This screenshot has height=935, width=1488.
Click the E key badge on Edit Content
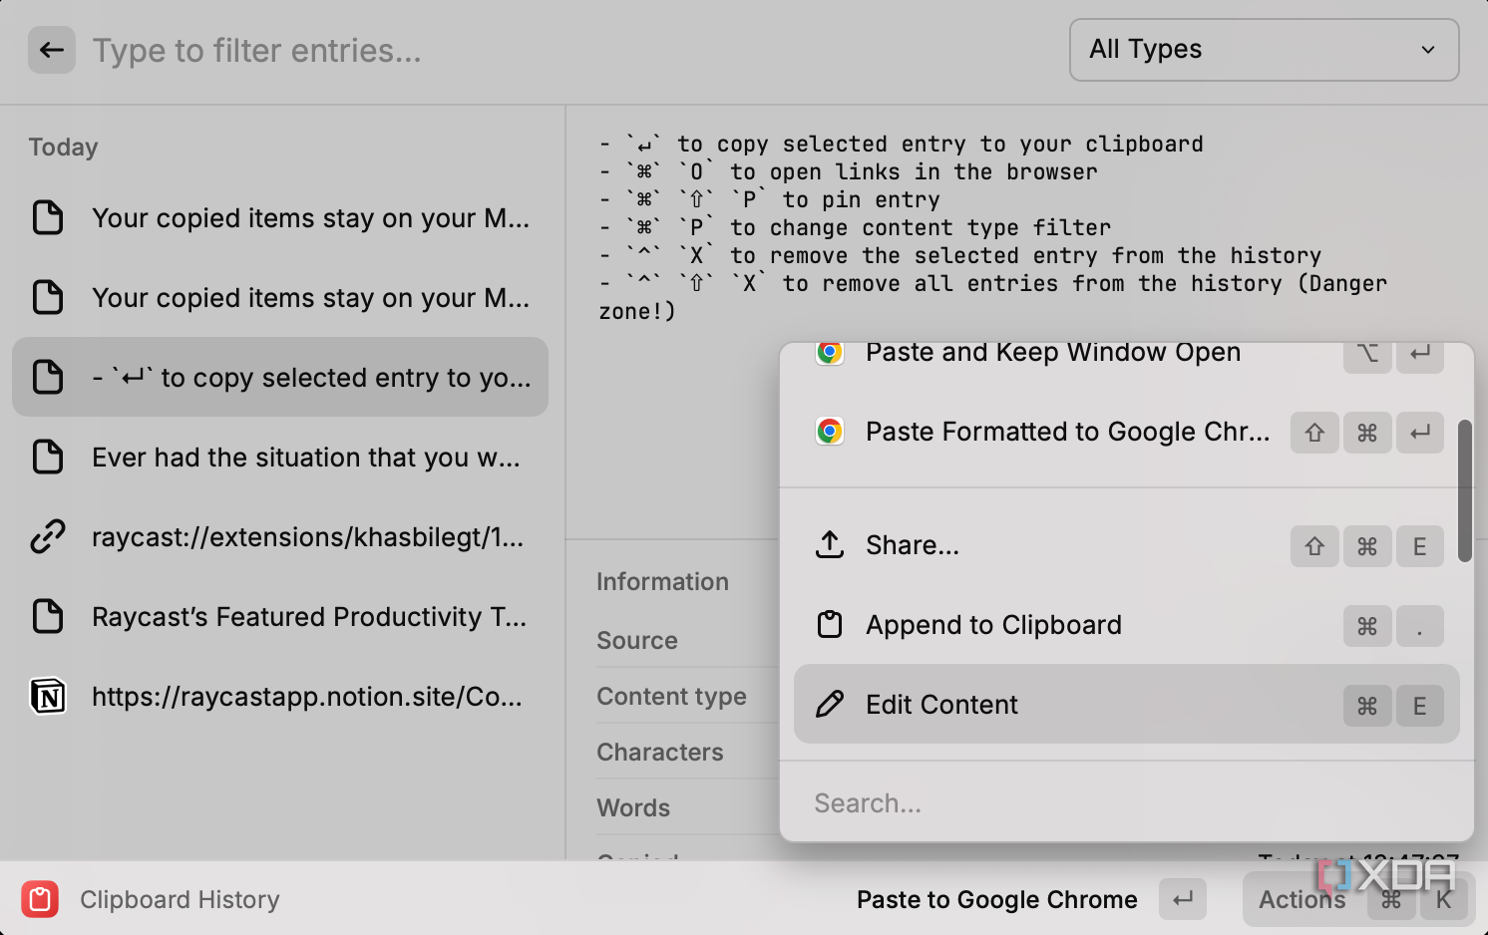pos(1420,706)
